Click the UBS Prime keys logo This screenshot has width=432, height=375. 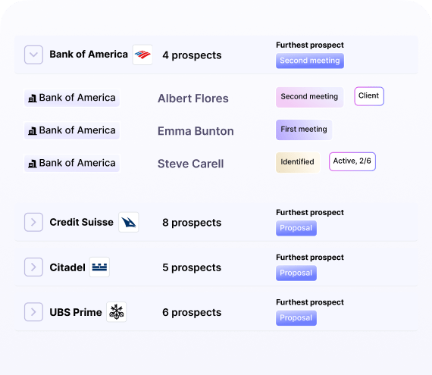tap(117, 312)
